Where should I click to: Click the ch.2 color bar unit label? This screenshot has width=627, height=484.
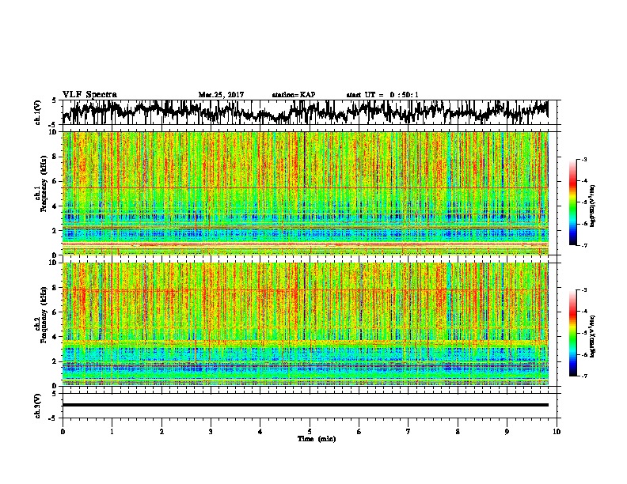point(593,336)
